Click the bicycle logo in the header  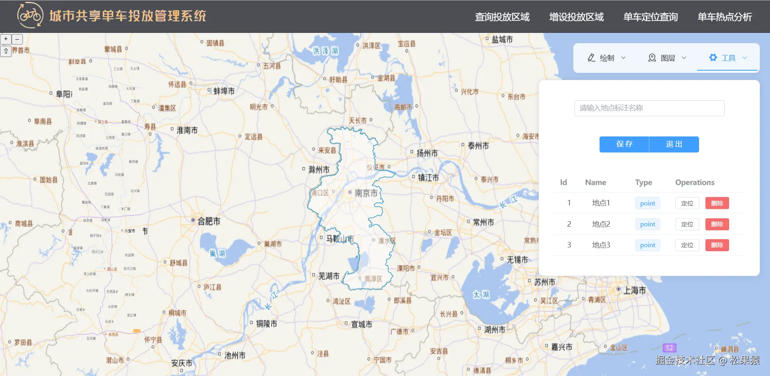(30, 16)
